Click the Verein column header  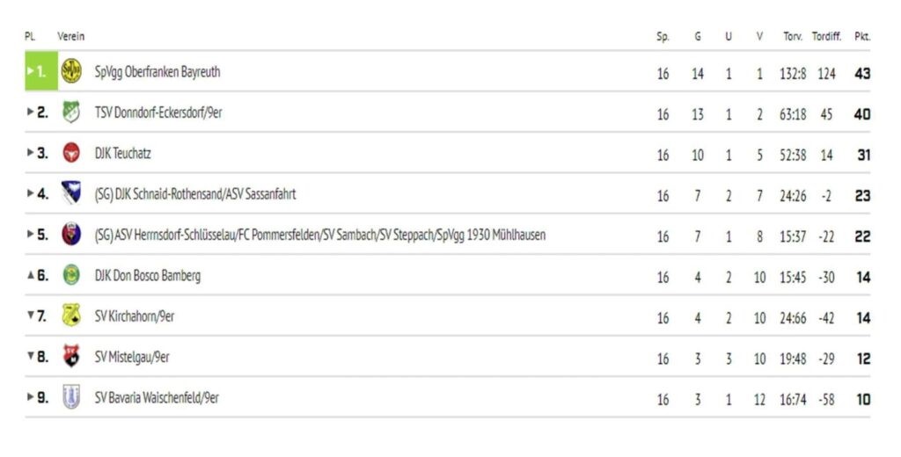(x=70, y=36)
